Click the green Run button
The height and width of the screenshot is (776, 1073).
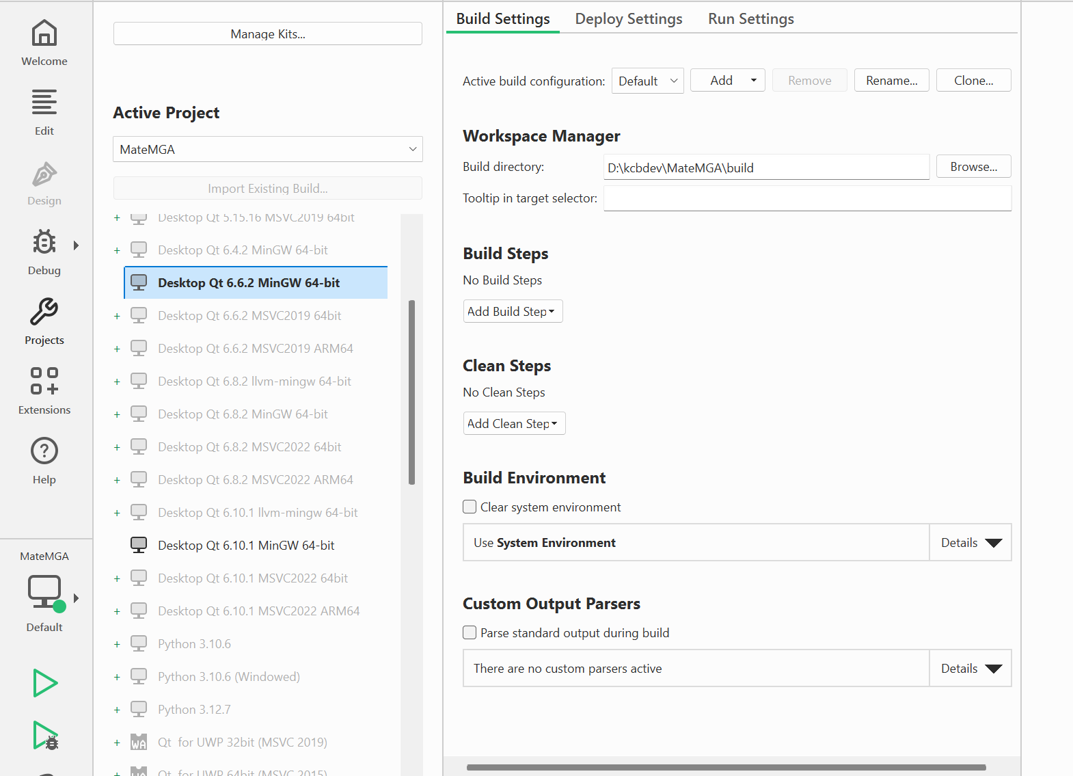click(x=45, y=683)
